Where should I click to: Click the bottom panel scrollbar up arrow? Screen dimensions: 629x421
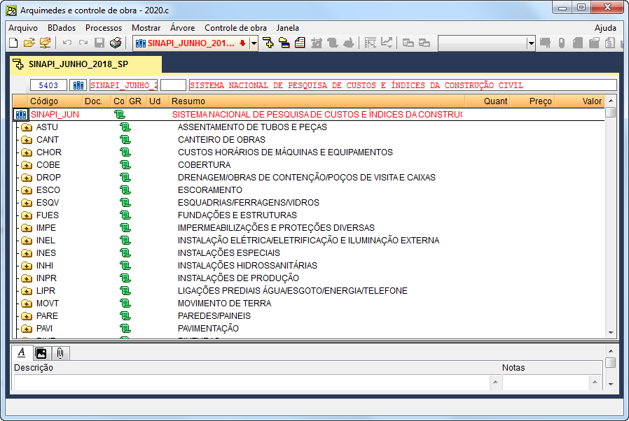coord(611,351)
